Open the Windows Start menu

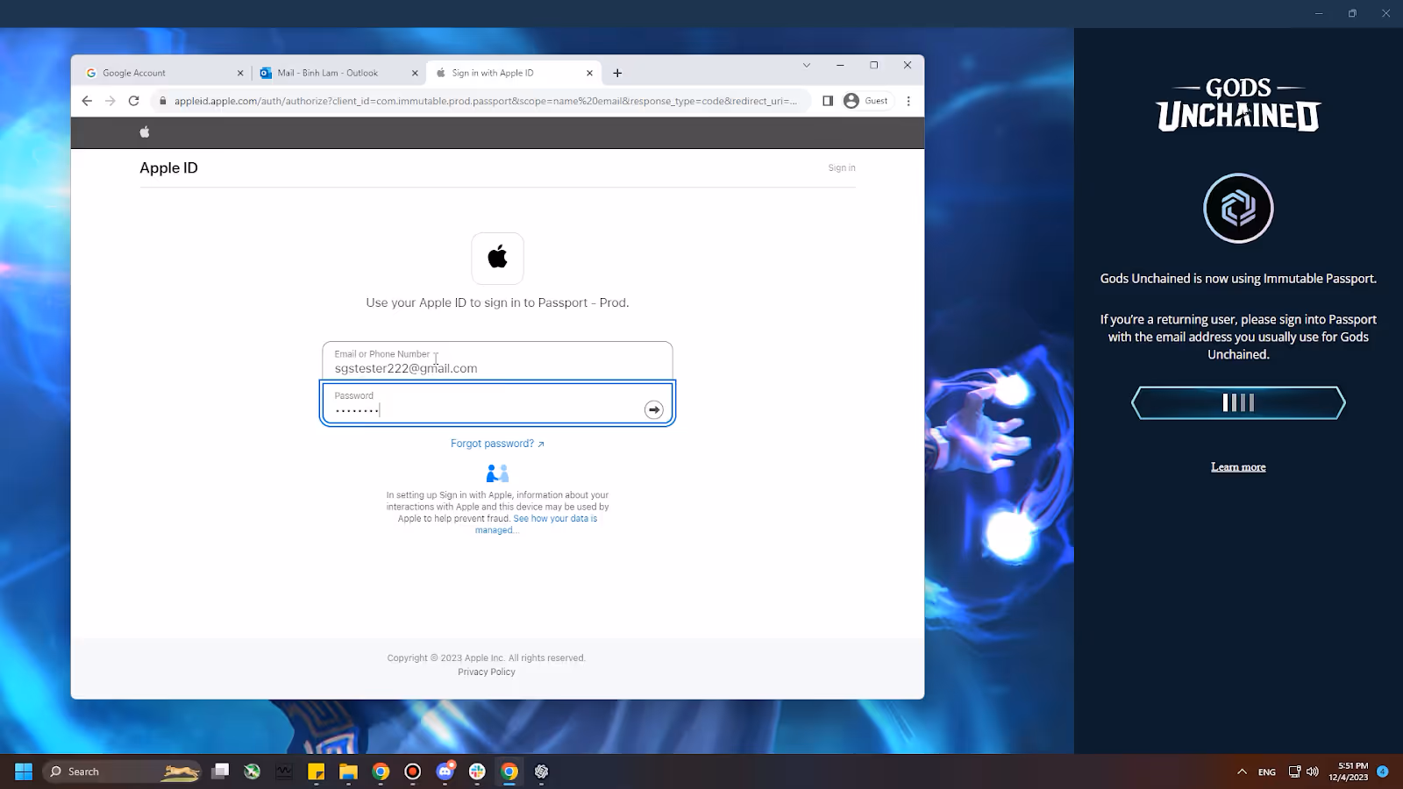24,771
